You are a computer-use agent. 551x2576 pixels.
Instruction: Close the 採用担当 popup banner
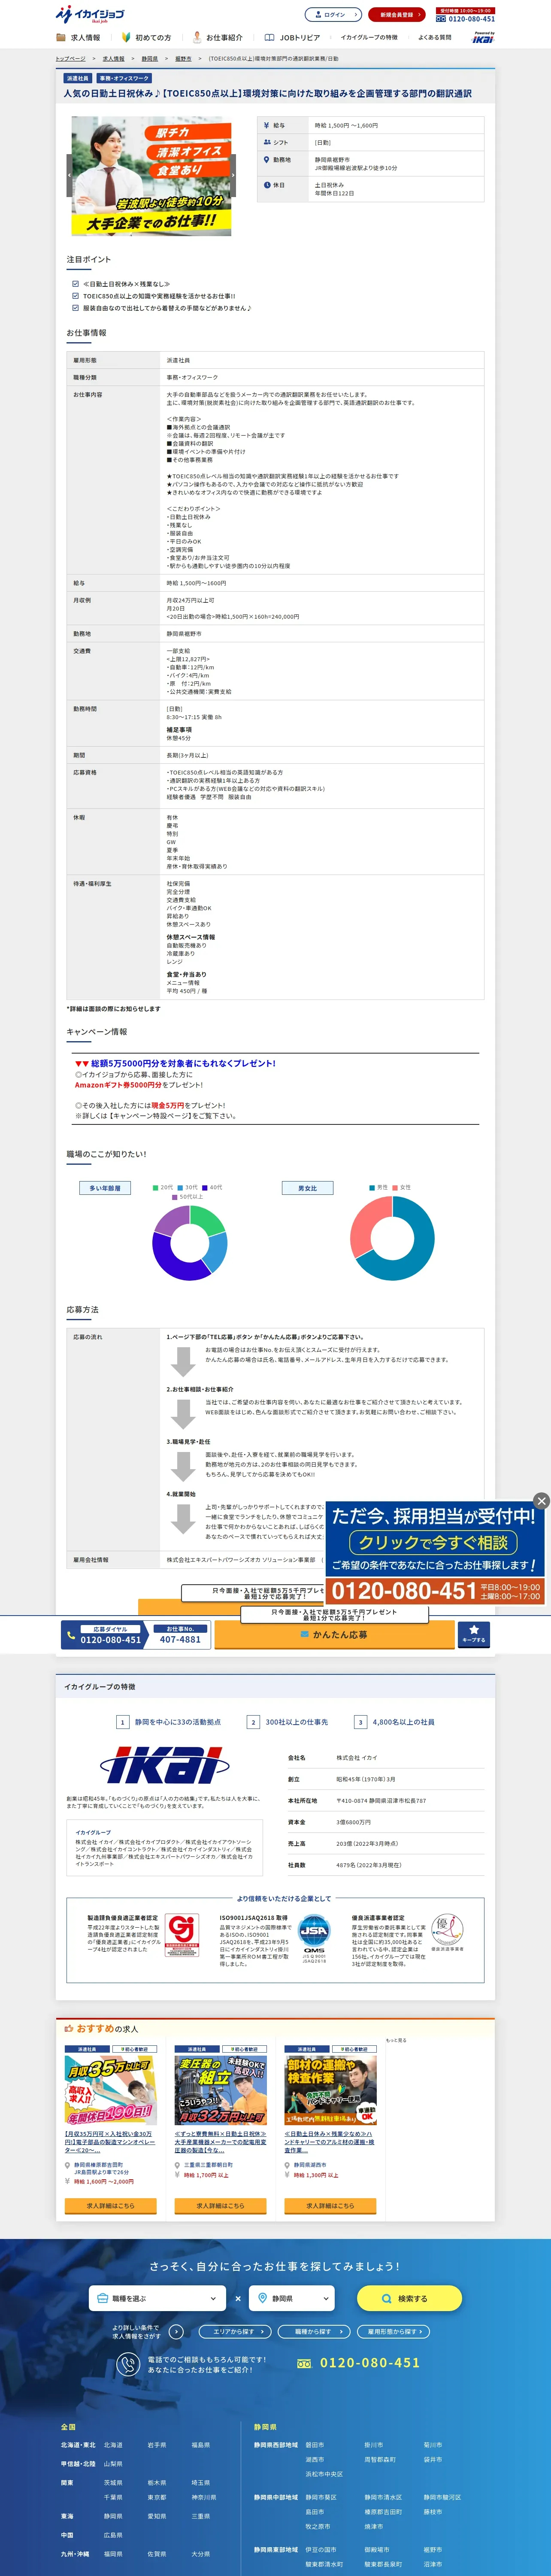pos(541,1501)
